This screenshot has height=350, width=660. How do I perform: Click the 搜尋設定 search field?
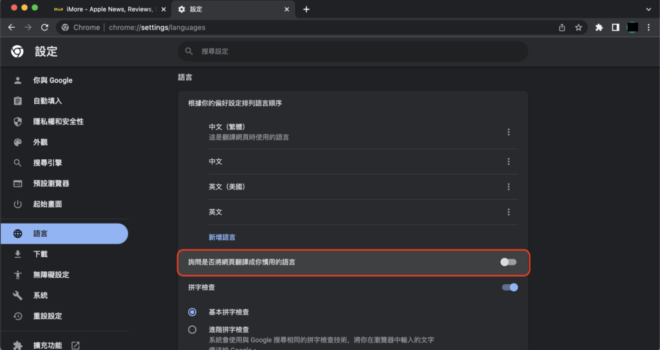tap(353, 52)
